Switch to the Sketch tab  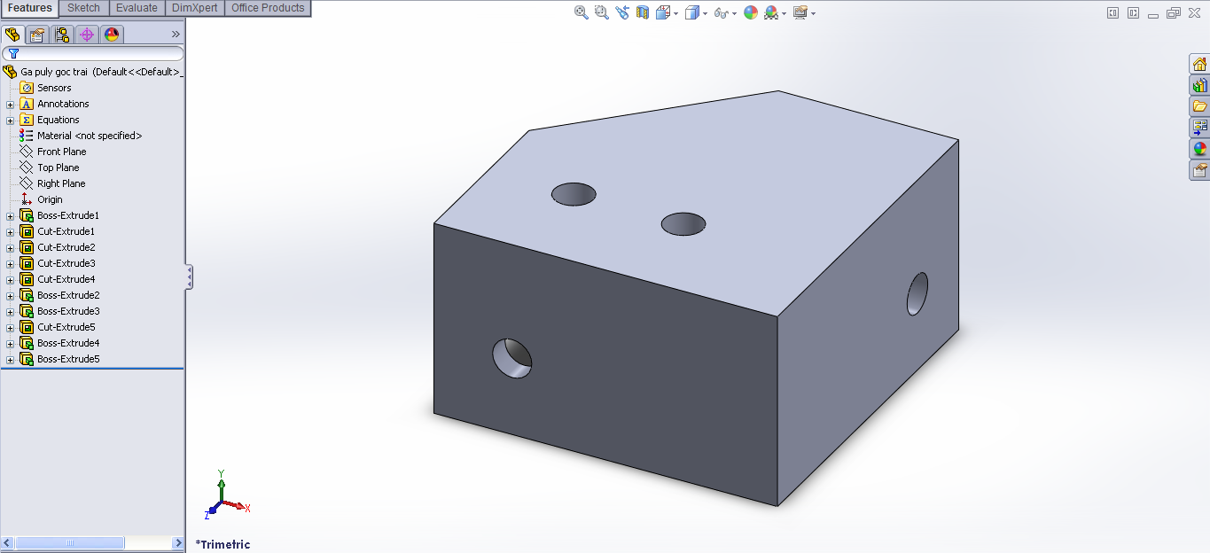[84, 8]
